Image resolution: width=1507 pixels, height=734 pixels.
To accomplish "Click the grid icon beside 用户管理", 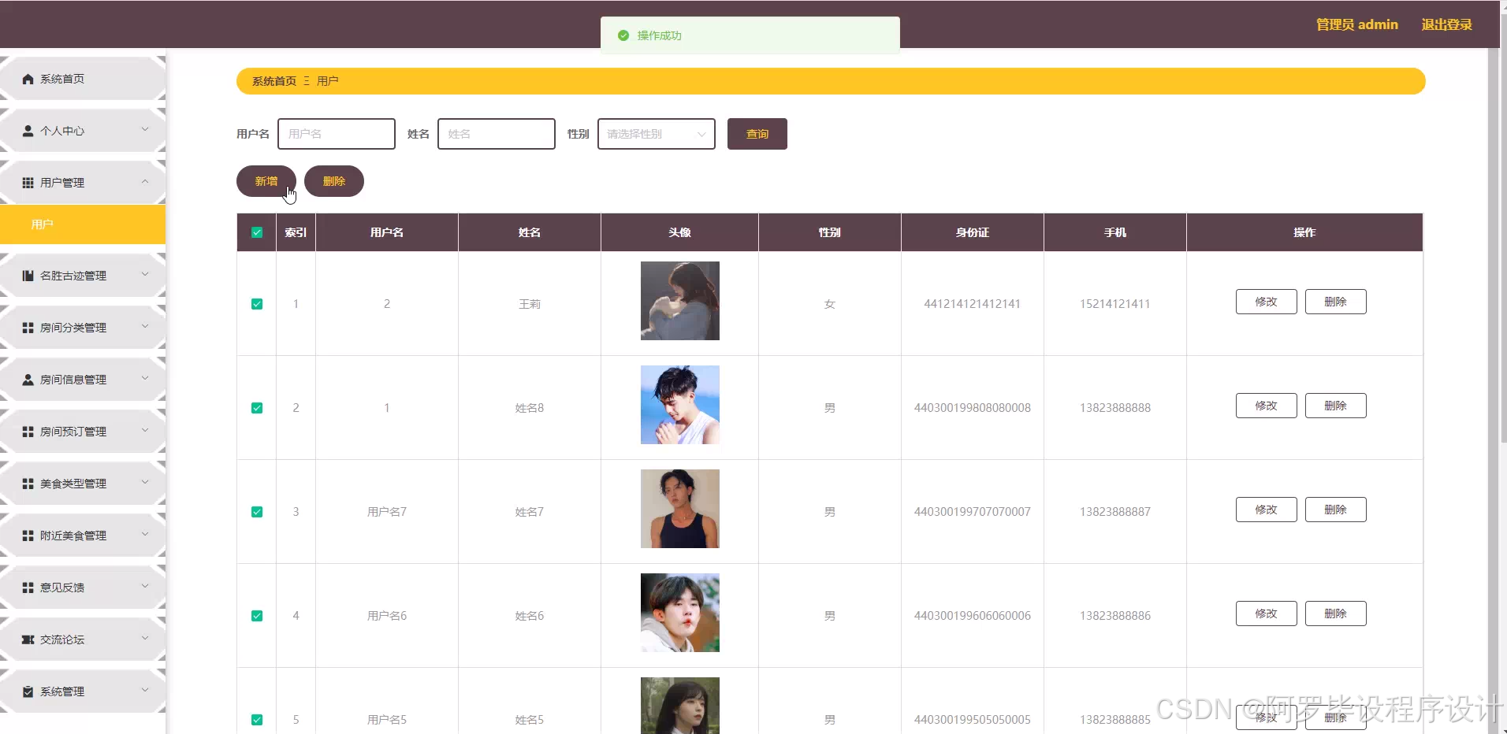I will 28,183.
